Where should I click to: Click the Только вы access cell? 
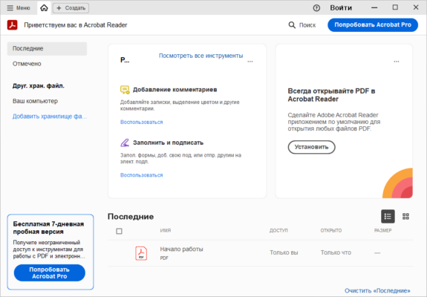pyautogui.click(x=284, y=252)
